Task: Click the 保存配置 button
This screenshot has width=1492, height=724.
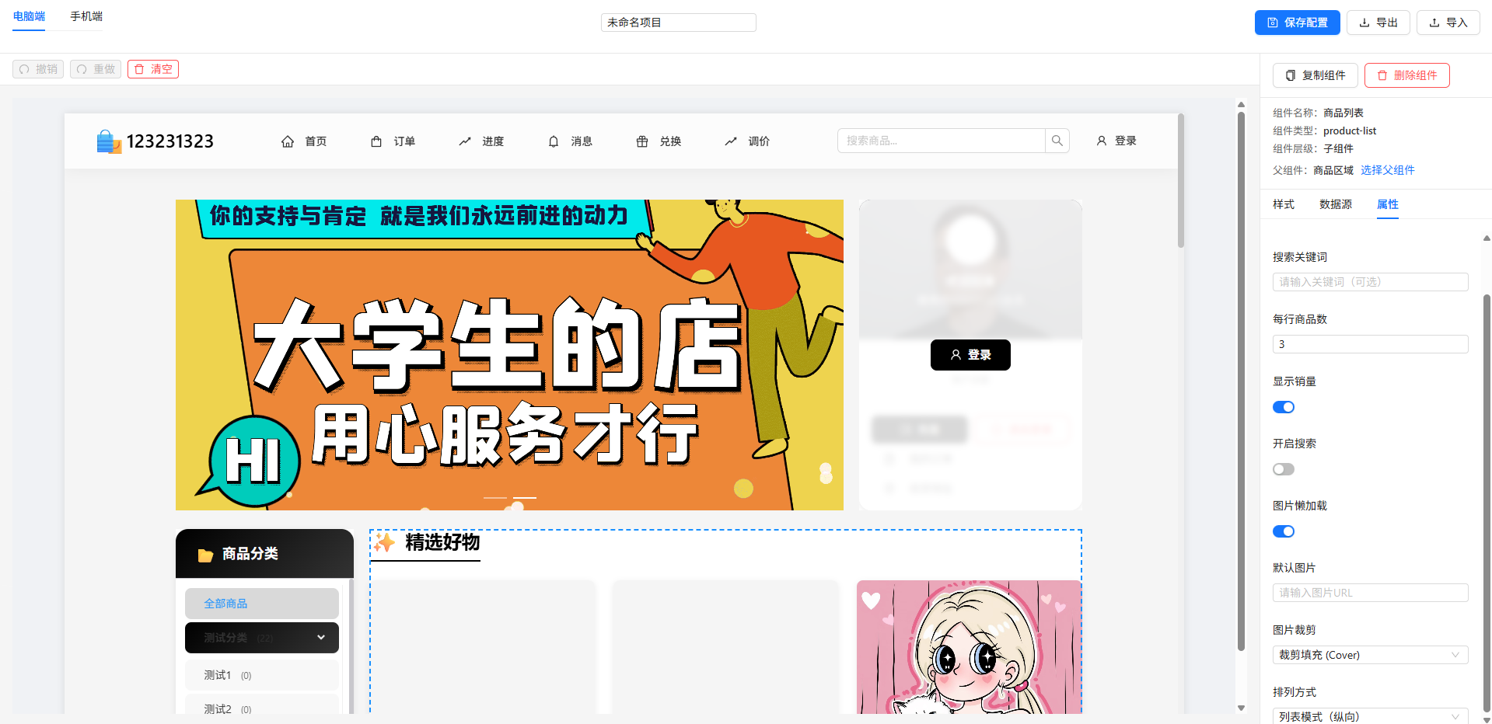Action: point(1297,23)
